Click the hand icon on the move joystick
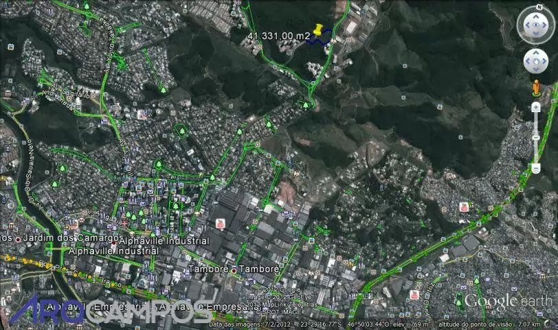This screenshot has height=330, width=558. click(x=536, y=61)
